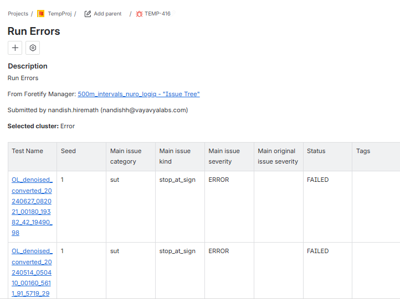Click the Description heading
The height and width of the screenshot is (299, 400).
pos(28,66)
